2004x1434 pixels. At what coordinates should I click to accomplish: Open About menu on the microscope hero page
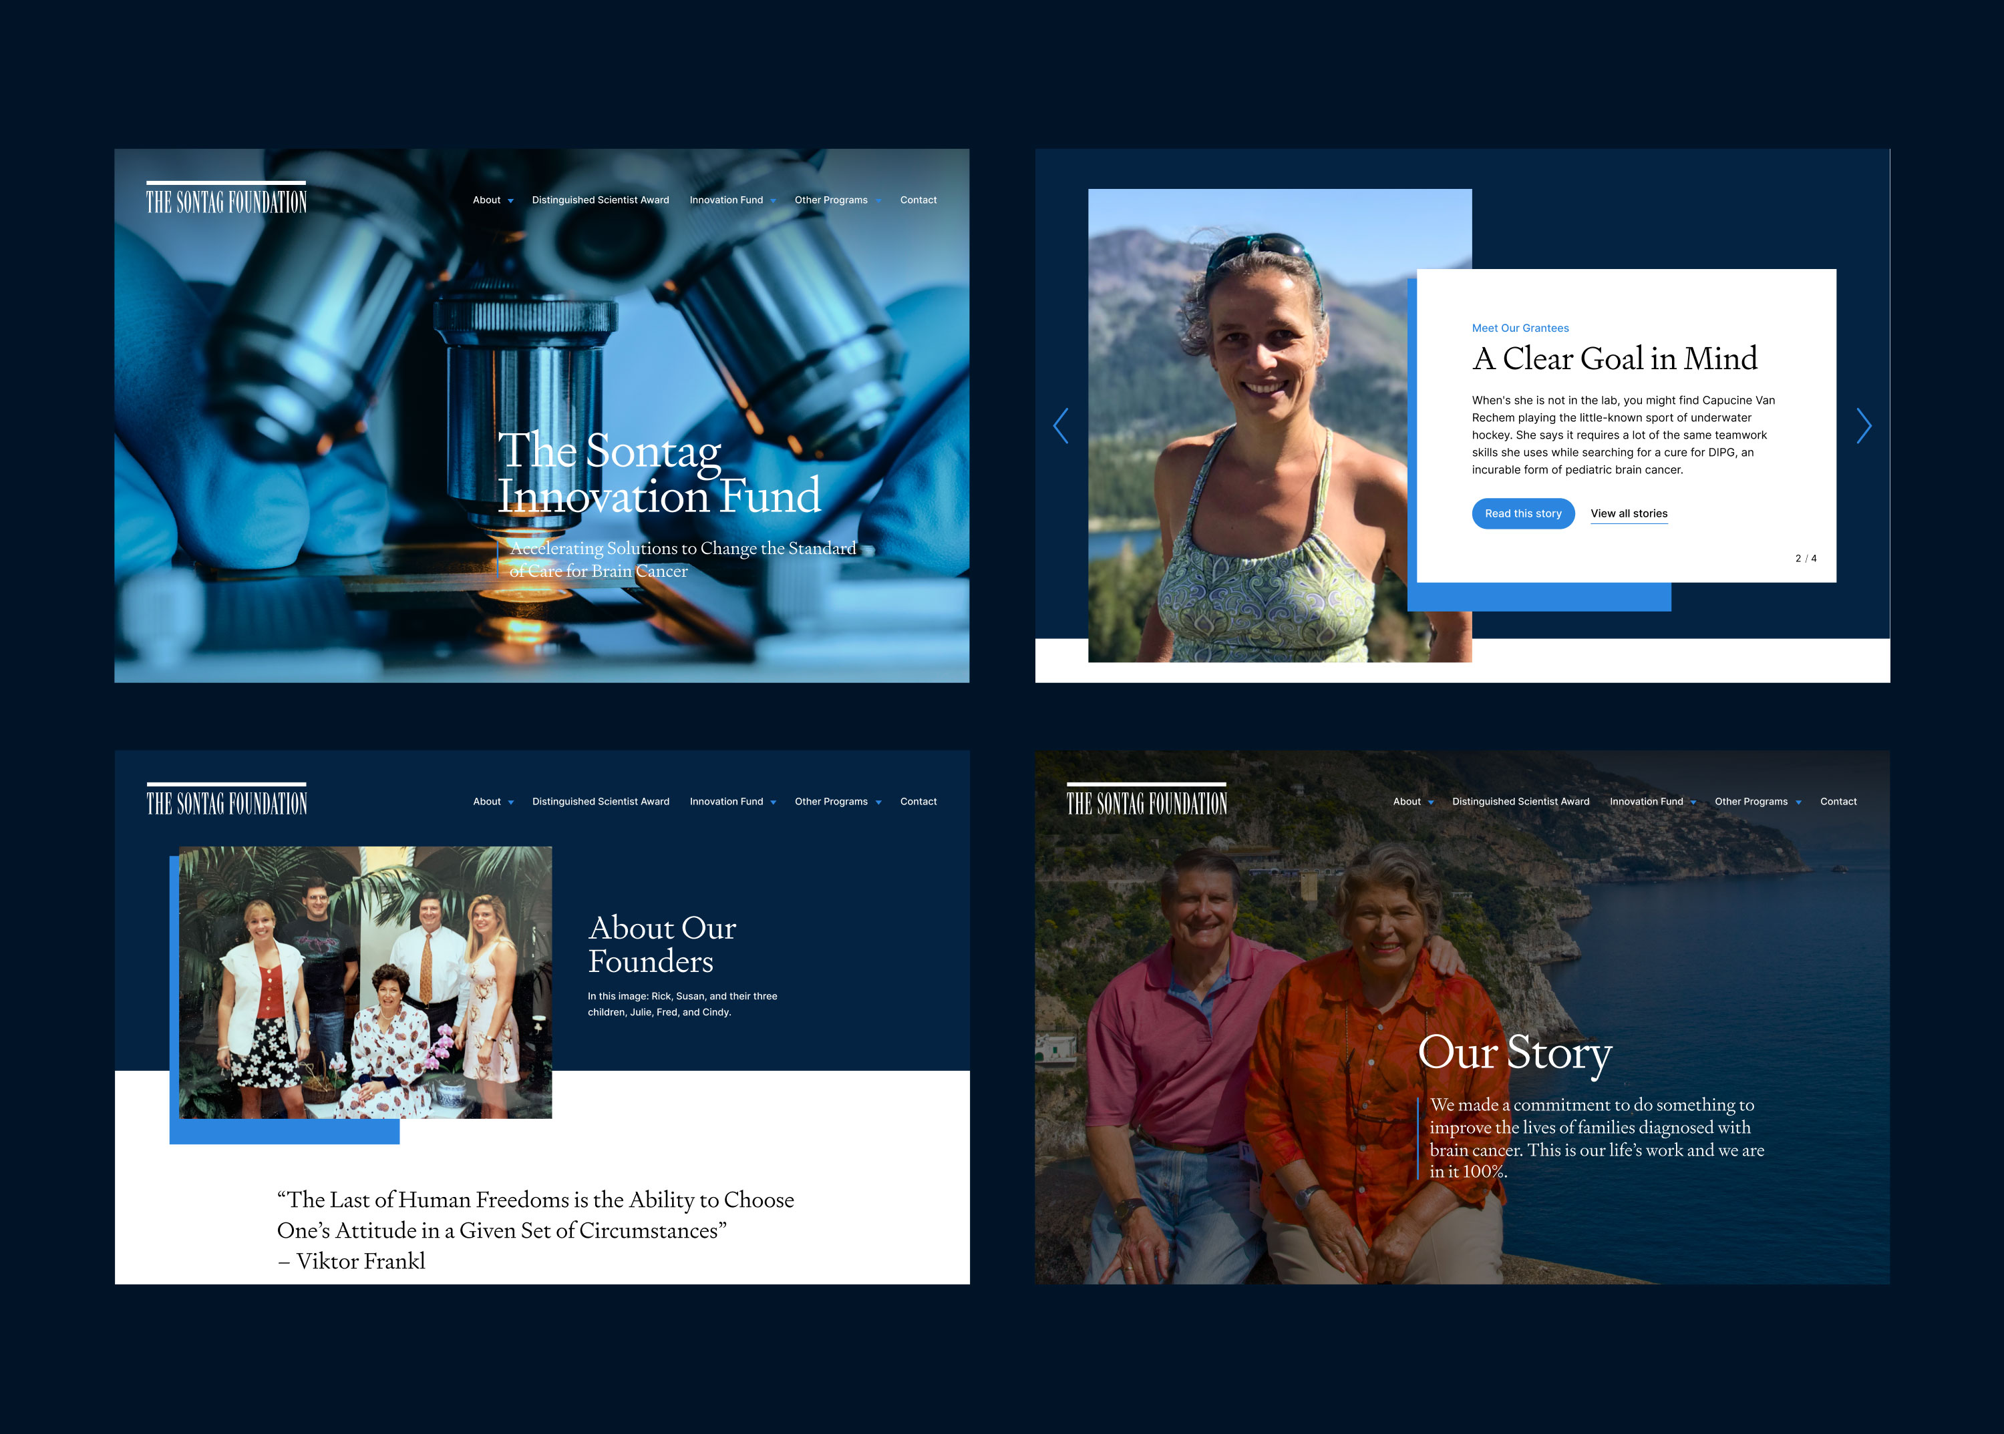point(486,200)
